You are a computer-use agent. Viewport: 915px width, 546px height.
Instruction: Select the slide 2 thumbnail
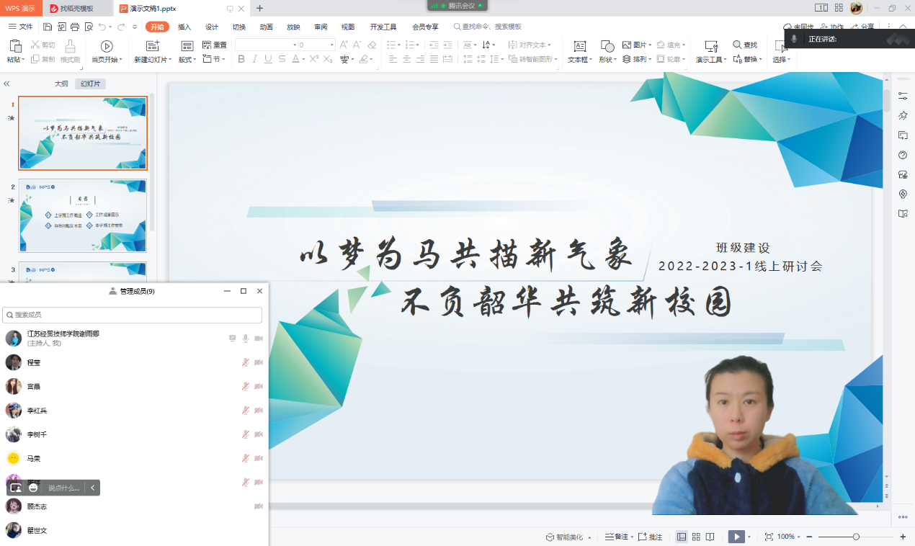pos(83,215)
